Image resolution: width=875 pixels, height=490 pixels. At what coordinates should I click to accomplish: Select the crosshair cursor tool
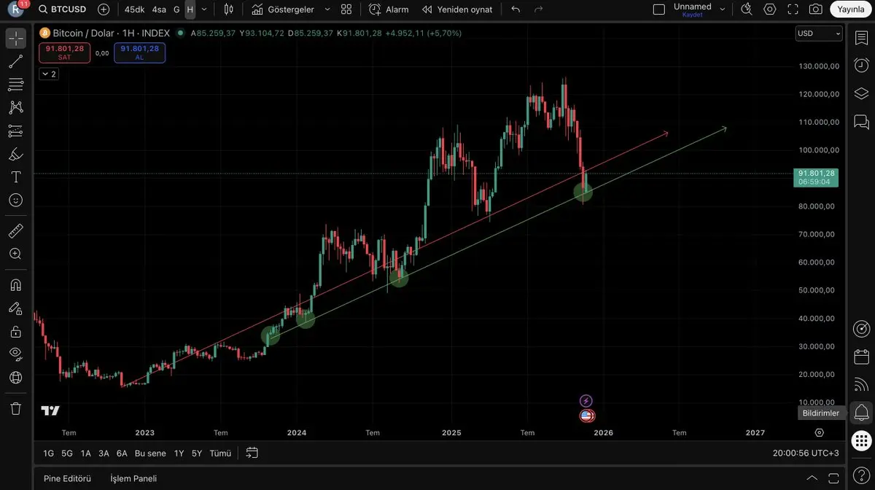[x=15, y=39]
